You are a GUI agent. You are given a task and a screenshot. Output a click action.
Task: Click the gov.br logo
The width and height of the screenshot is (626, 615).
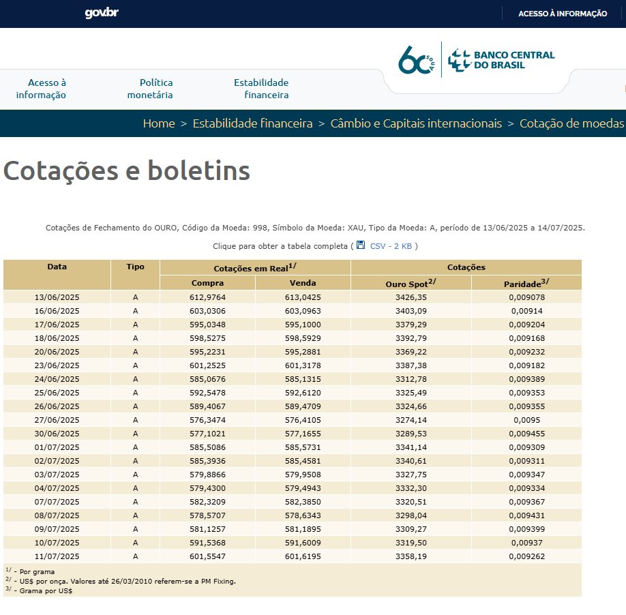point(102,13)
